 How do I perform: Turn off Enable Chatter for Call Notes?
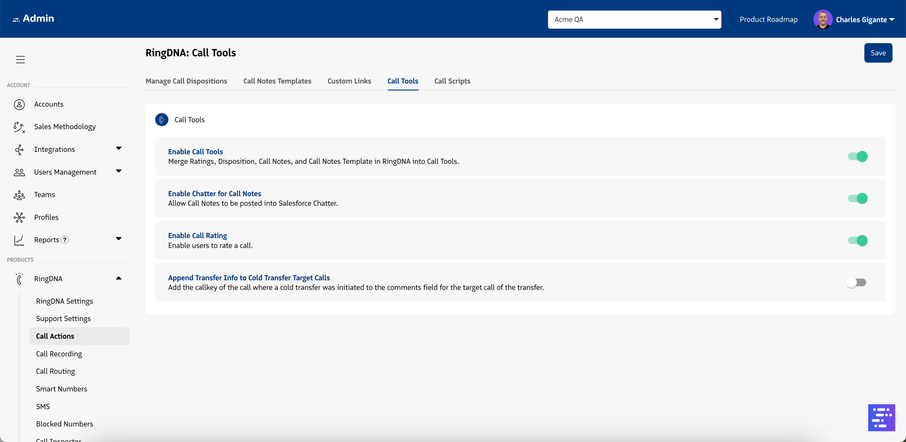point(857,198)
